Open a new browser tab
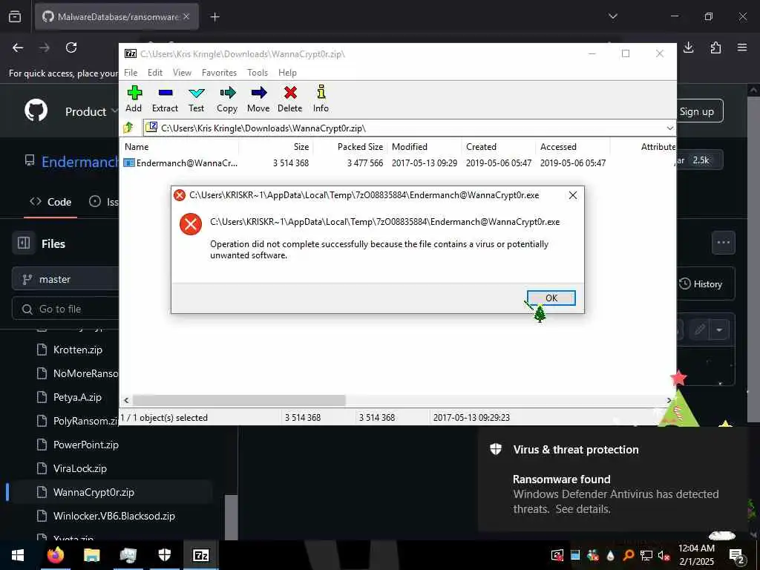Viewport: 760px width, 570px height. (214, 17)
